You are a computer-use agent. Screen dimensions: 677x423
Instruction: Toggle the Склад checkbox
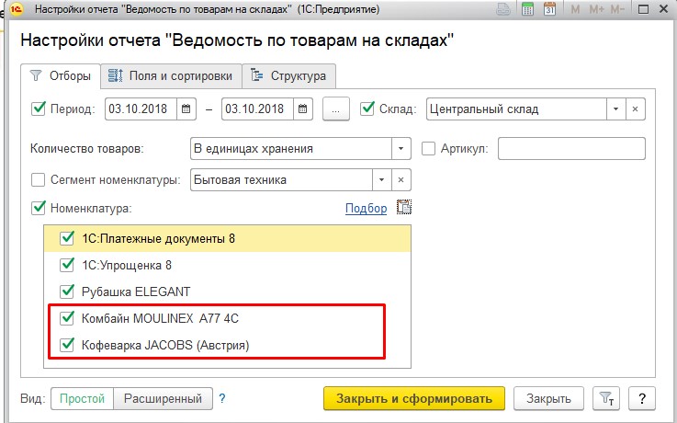click(x=367, y=109)
